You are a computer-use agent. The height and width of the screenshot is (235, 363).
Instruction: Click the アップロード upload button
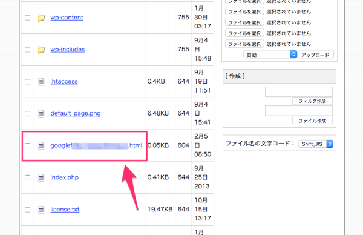click(316, 55)
